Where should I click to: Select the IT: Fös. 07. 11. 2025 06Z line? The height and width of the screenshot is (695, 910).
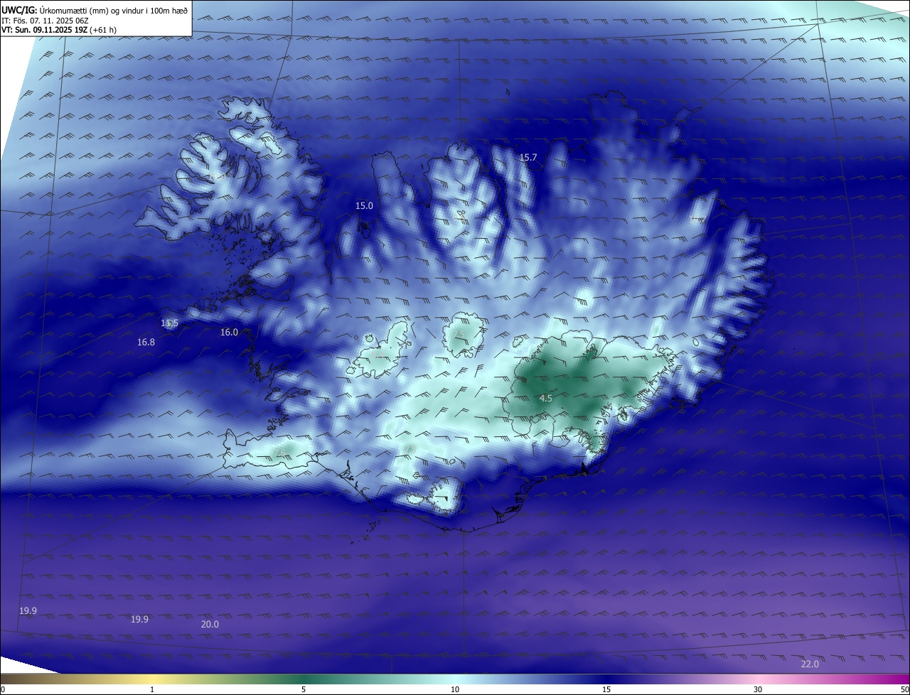point(45,21)
